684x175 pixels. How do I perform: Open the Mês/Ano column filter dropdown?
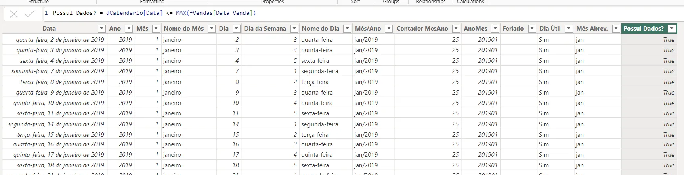(389, 29)
